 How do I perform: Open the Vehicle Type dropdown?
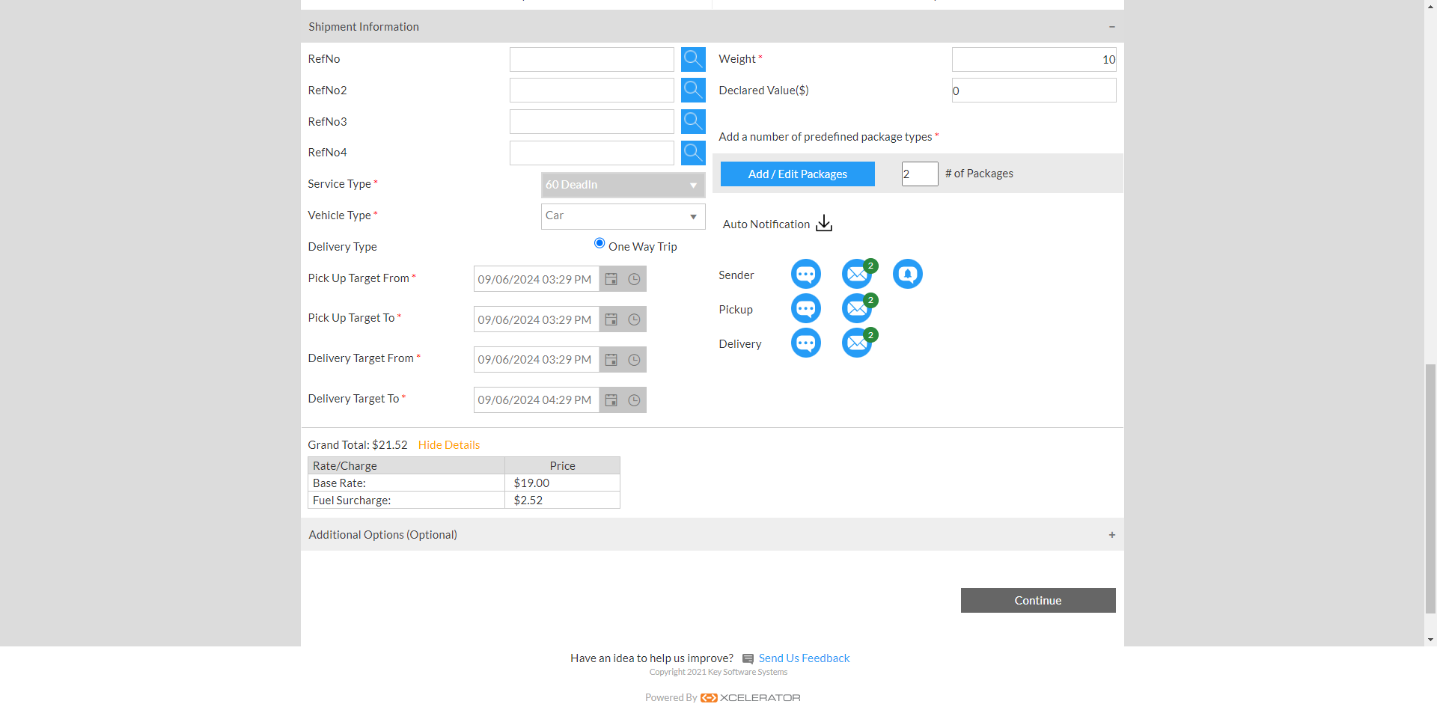(623, 216)
